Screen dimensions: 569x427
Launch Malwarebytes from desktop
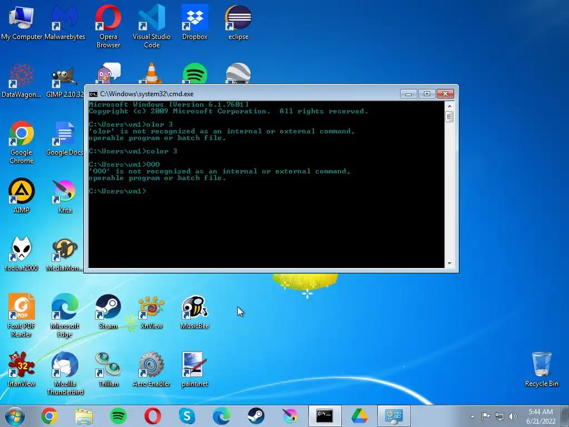point(64,22)
